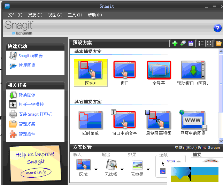Select the 延时菜单 delayed menu profile
The height and width of the screenshot is (185, 223).
click(91, 123)
